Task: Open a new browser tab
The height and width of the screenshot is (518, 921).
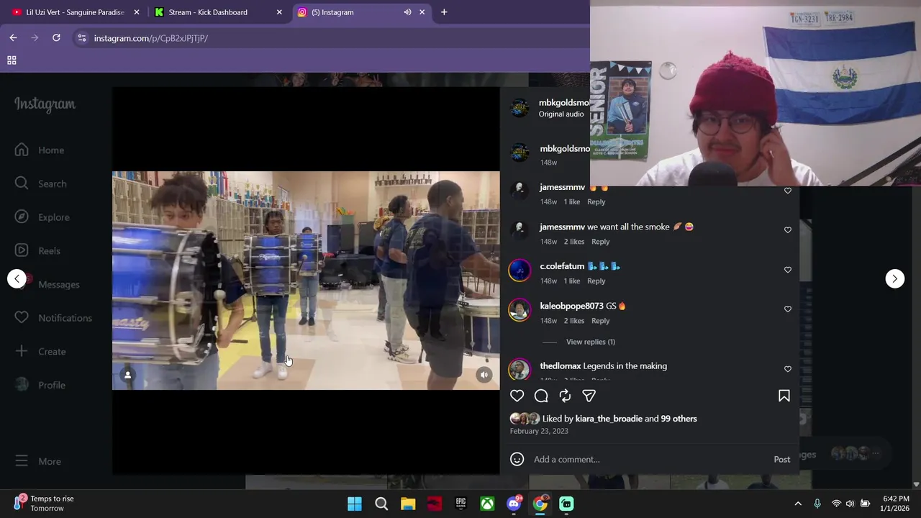Action: click(444, 12)
